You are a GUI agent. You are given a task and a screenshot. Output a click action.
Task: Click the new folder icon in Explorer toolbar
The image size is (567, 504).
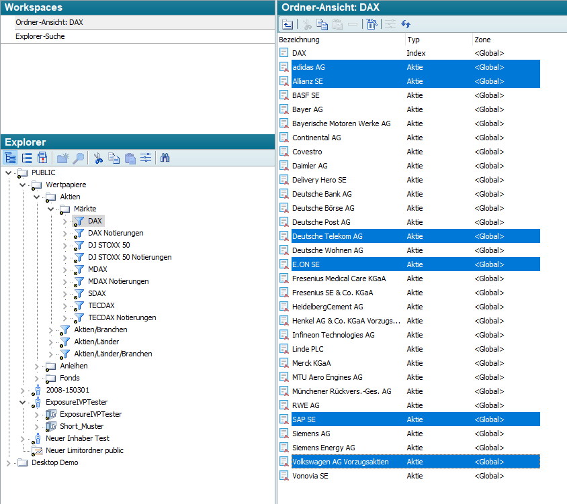(x=62, y=158)
